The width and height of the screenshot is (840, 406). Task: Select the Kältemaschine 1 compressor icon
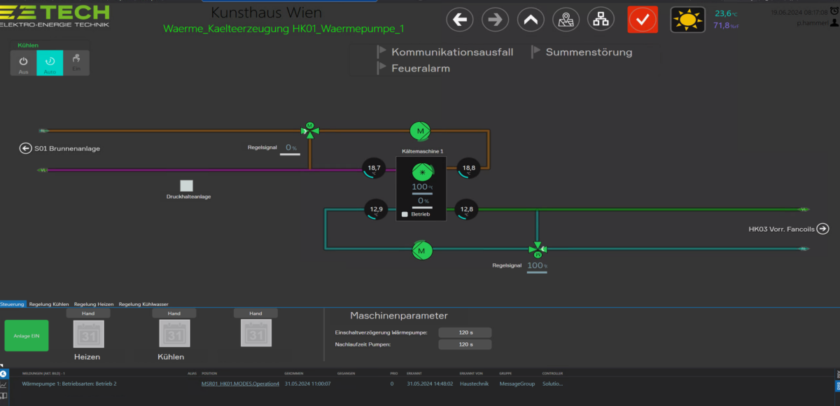pyautogui.click(x=421, y=171)
